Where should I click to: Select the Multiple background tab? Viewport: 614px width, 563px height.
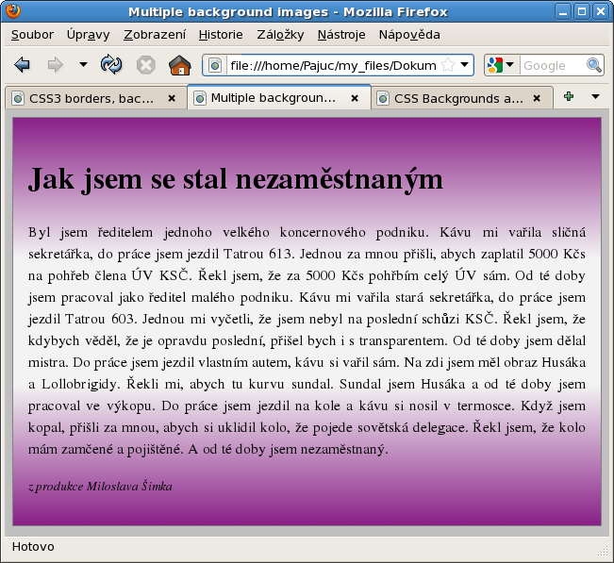pos(279,97)
